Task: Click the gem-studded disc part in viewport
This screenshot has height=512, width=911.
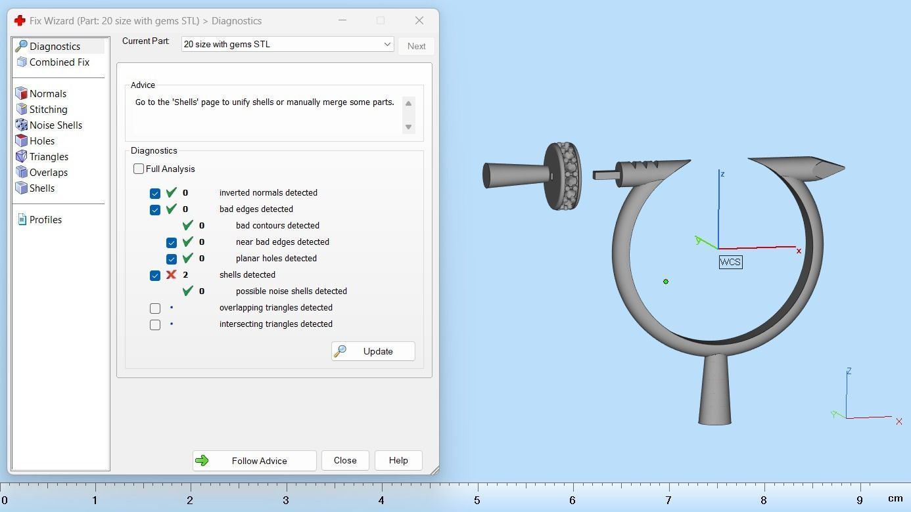Action: (x=564, y=176)
